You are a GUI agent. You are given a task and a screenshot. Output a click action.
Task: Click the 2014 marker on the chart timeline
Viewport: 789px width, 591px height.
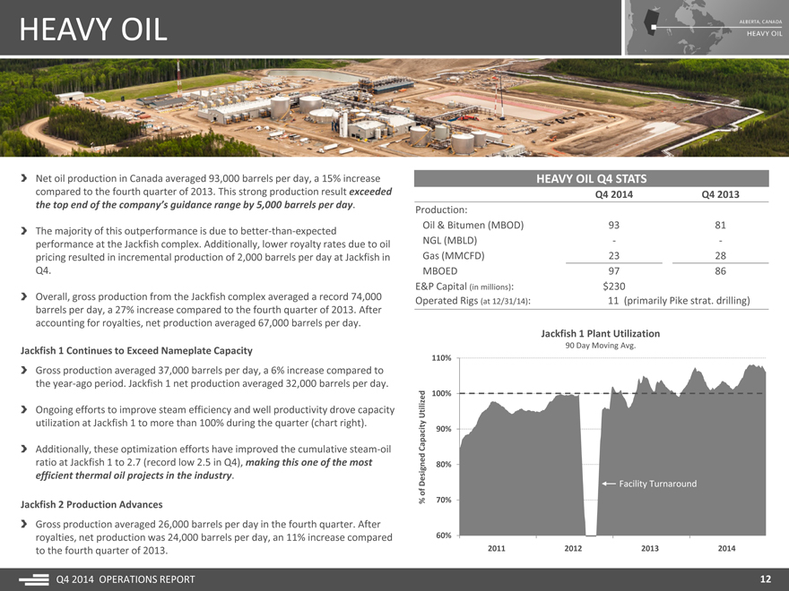coord(726,548)
